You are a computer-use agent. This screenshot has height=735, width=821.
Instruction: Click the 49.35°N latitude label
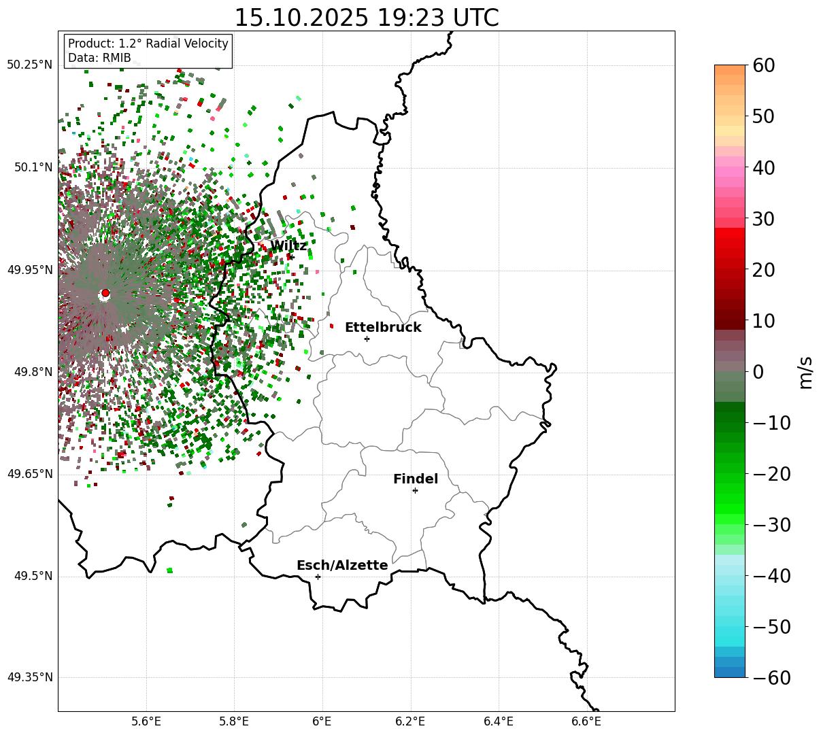(x=29, y=677)
